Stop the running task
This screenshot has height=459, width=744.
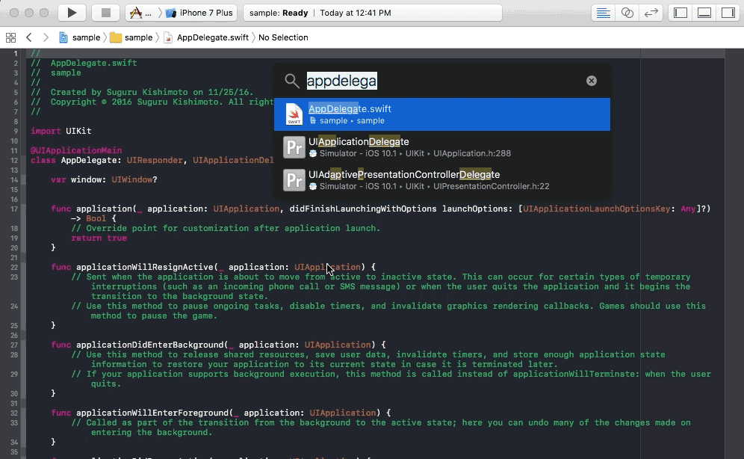(105, 13)
